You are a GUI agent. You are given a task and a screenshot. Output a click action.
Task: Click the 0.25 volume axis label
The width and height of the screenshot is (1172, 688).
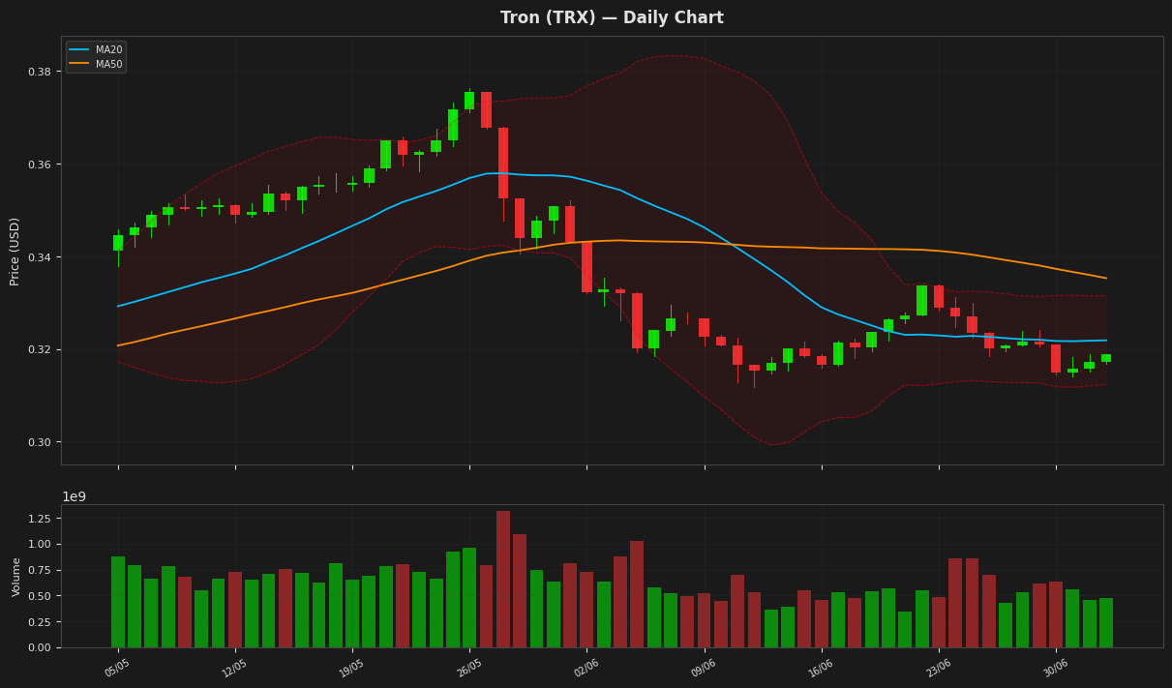click(43, 621)
